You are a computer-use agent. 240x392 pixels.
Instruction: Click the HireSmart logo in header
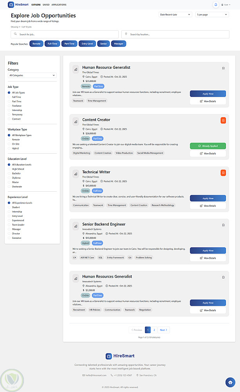(19, 5)
